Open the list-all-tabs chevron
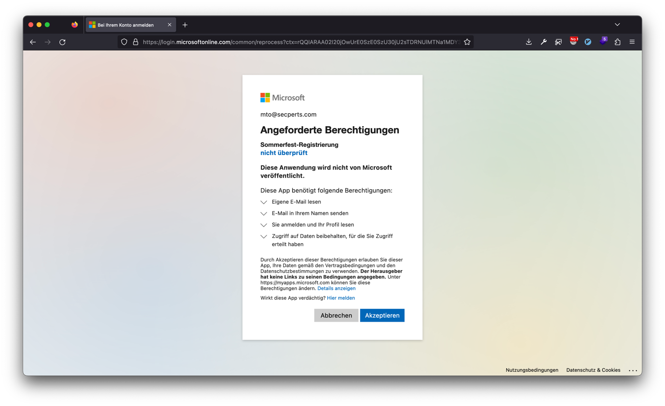 [x=617, y=25]
